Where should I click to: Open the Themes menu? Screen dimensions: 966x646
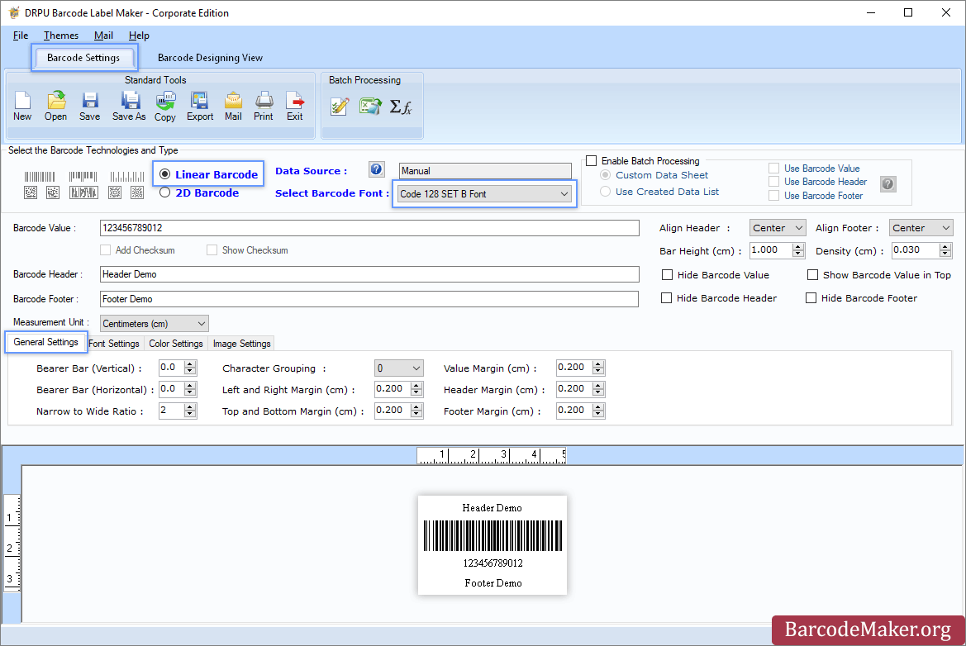click(61, 36)
